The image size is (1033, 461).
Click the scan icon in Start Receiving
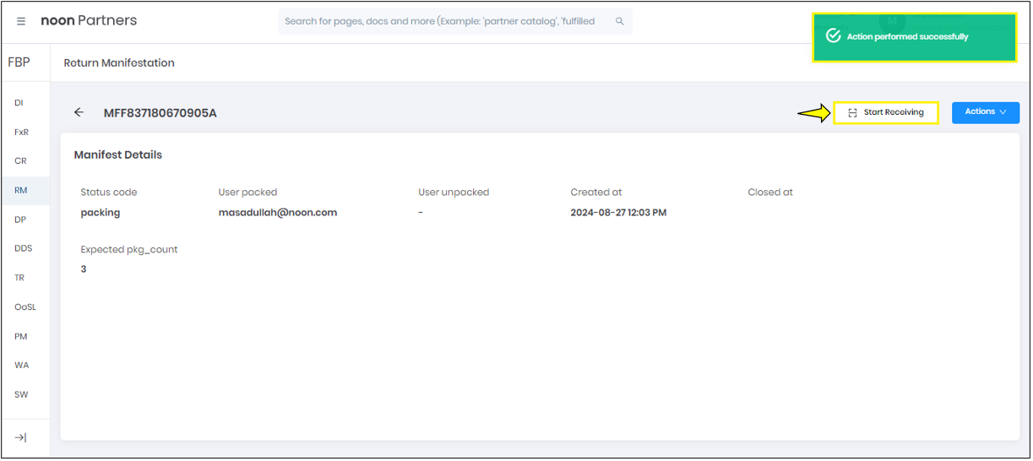point(852,112)
